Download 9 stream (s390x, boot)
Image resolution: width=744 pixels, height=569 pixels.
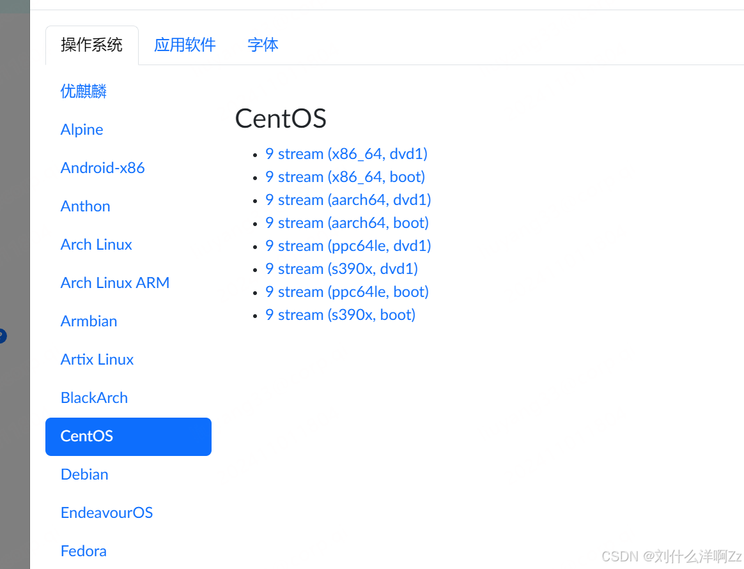click(x=340, y=315)
